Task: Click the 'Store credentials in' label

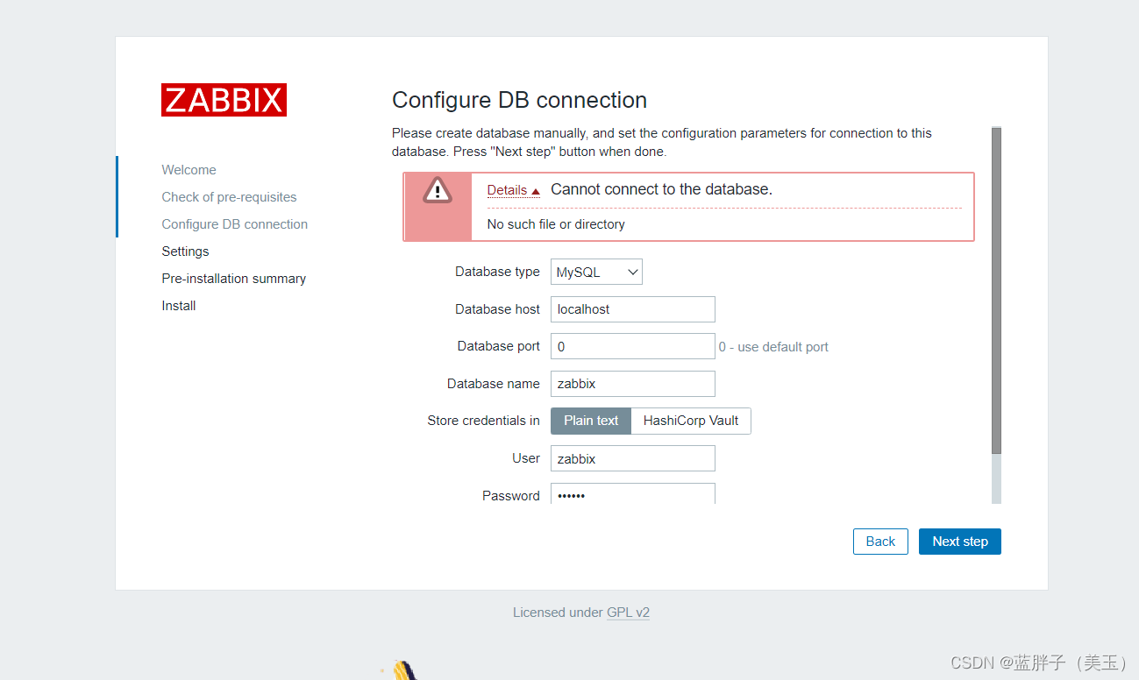Action: 484,421
